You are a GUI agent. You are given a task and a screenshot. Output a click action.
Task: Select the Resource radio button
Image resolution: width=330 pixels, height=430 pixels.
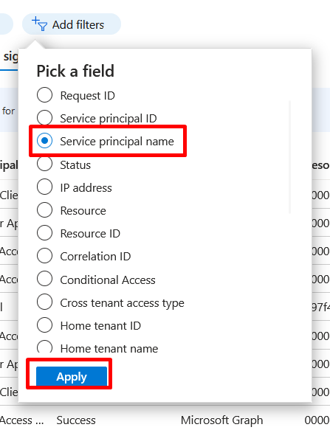44,209
